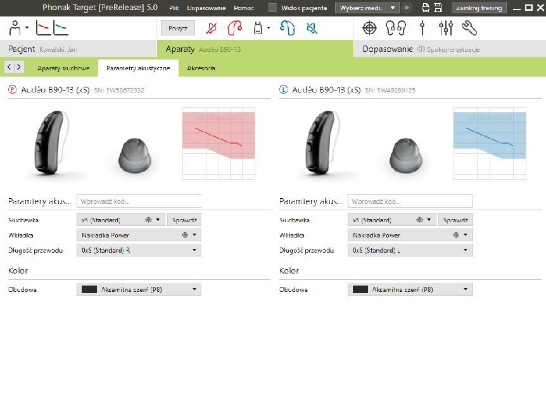Click the Zamknij trening button
546x397 pixels.
[x=479, y=8]
